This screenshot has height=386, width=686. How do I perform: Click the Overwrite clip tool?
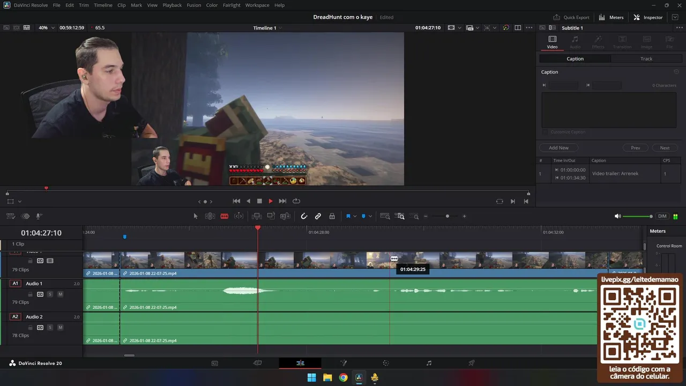tap(271, 216)
